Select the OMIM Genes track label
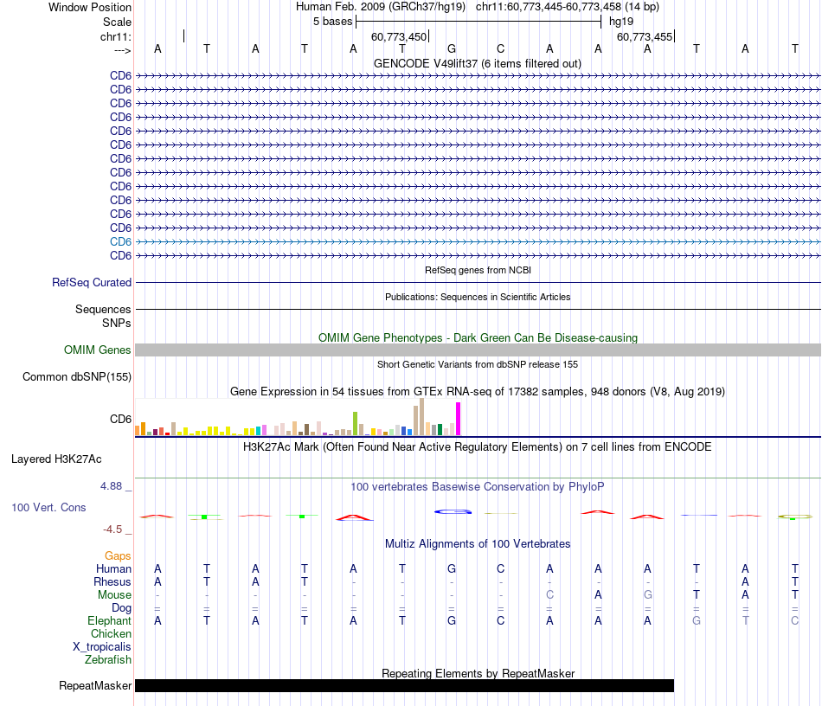Image resolution: width=822 pixels, height=706 pixels. 98,350
